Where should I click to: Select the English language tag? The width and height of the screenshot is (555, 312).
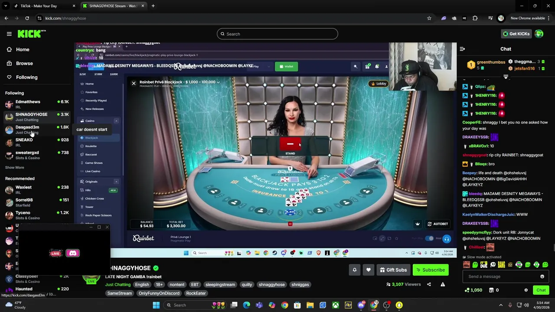click(x=142, y=285)
